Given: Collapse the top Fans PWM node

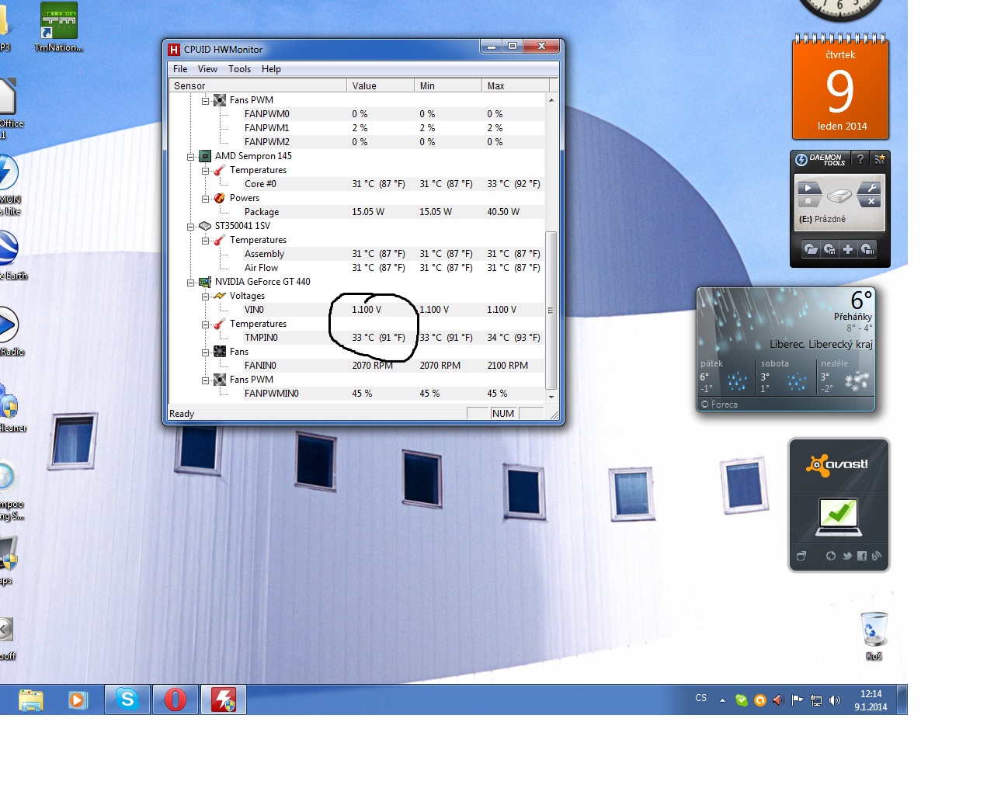Looking at the screenshot, I should pos(205,100).
